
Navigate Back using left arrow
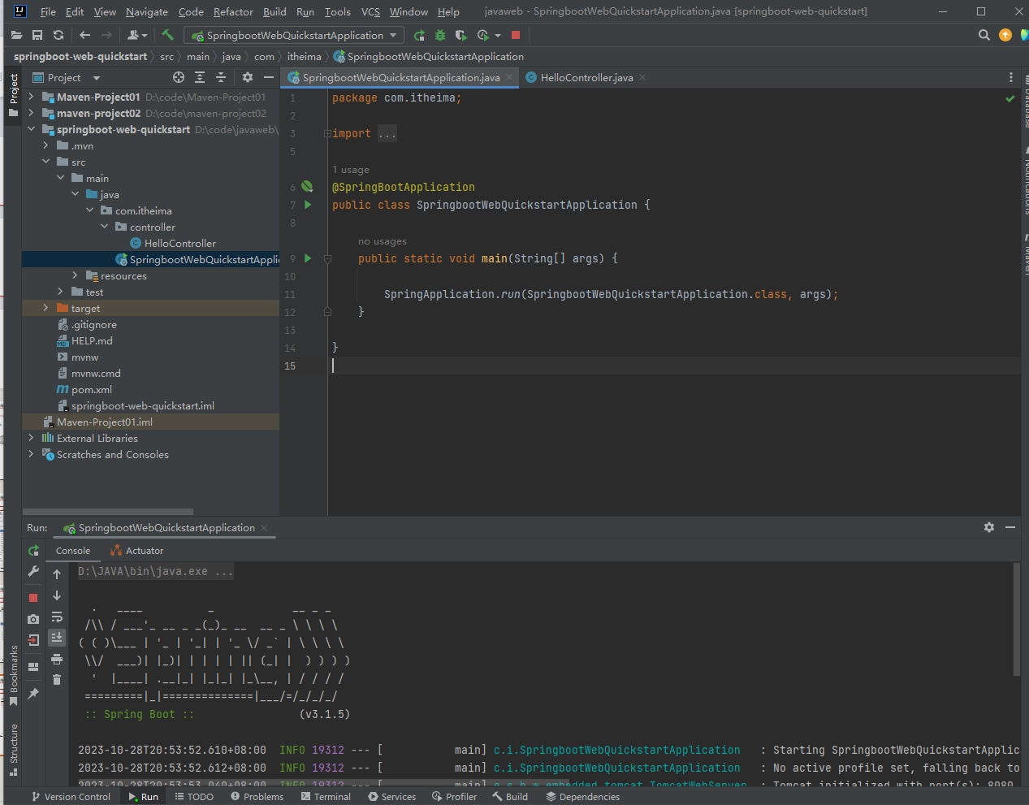85,35
